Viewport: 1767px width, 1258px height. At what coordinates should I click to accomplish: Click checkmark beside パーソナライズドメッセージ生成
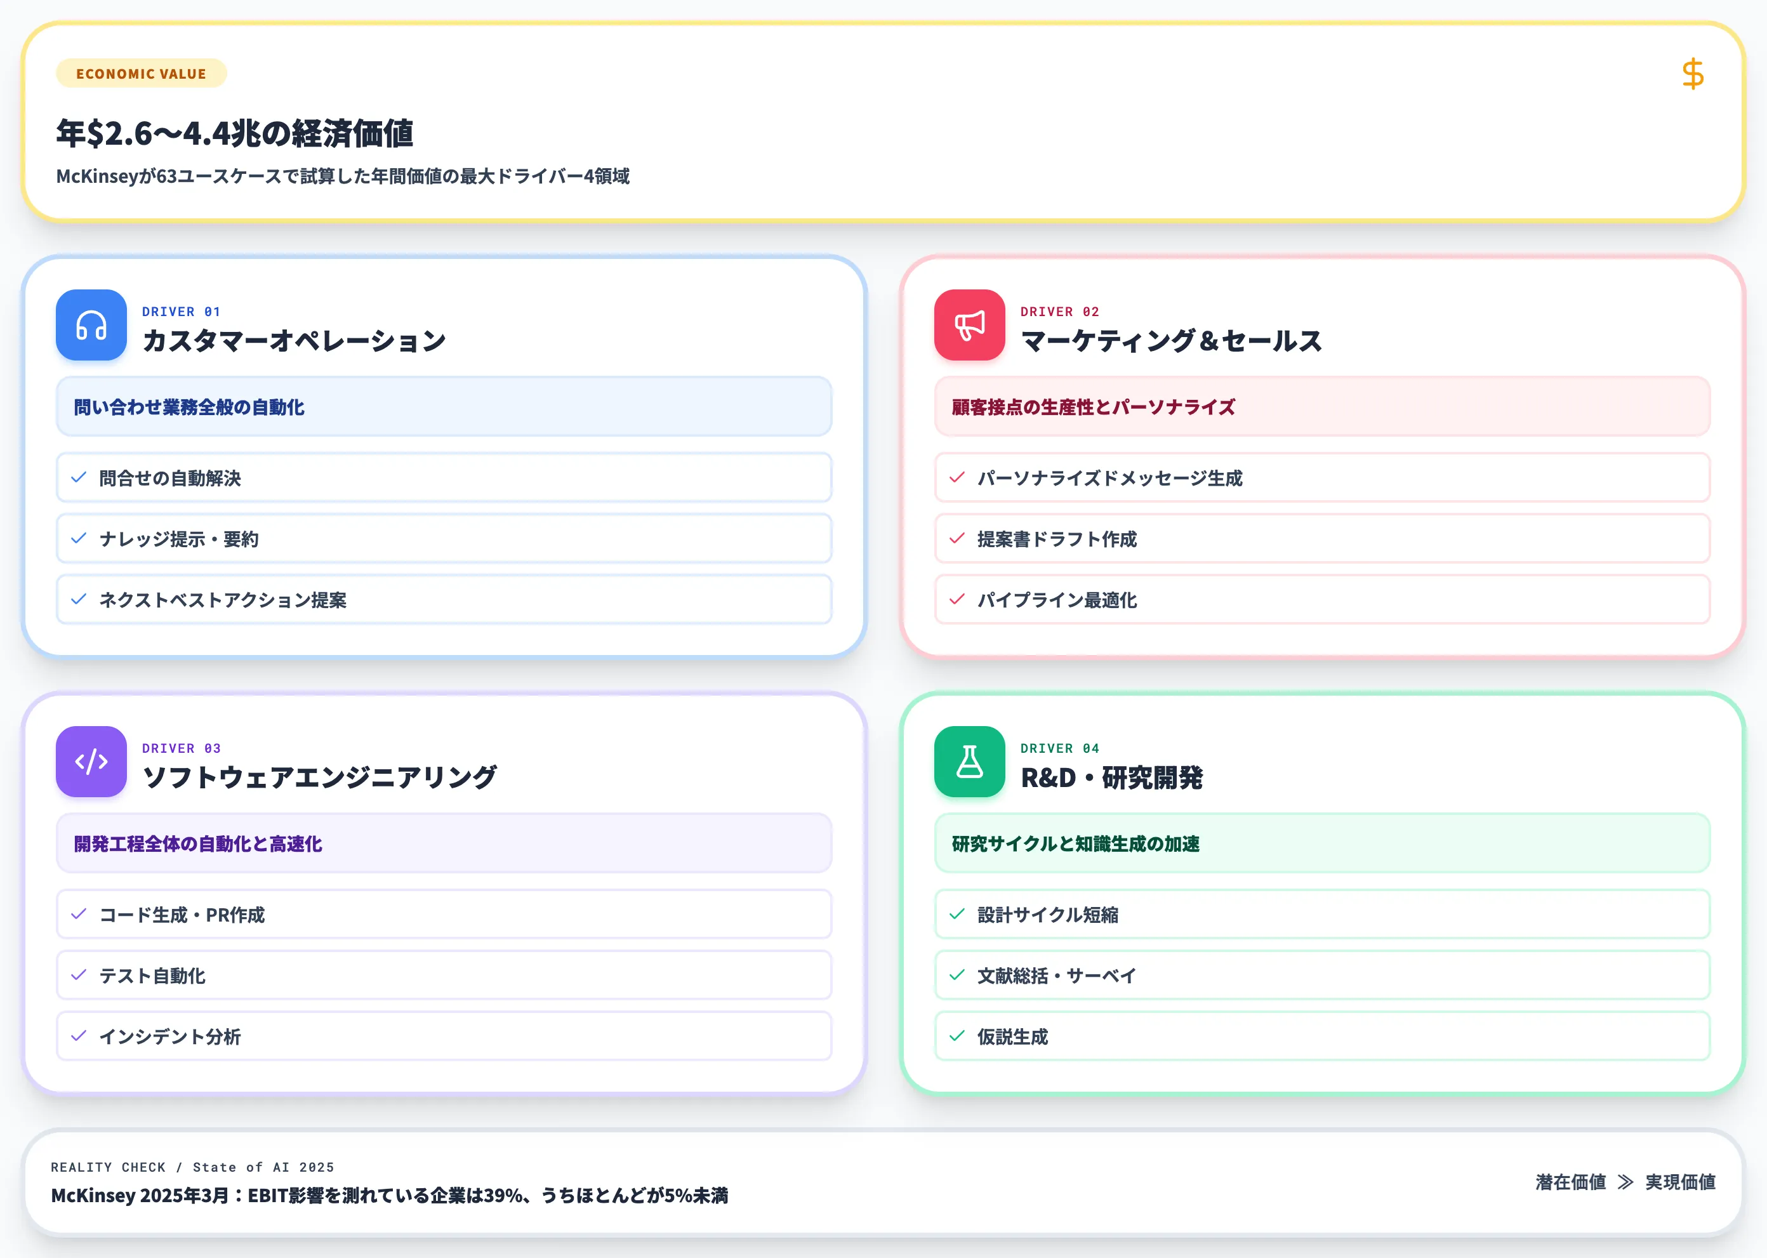tap(956, 478)
